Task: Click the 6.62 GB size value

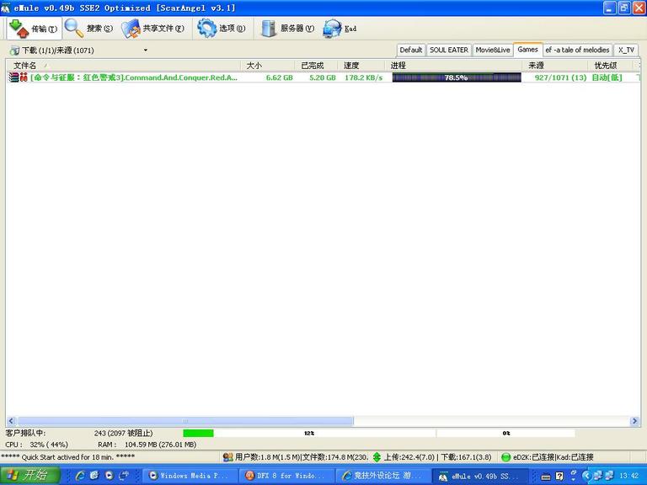Action: tap(280, 77)
